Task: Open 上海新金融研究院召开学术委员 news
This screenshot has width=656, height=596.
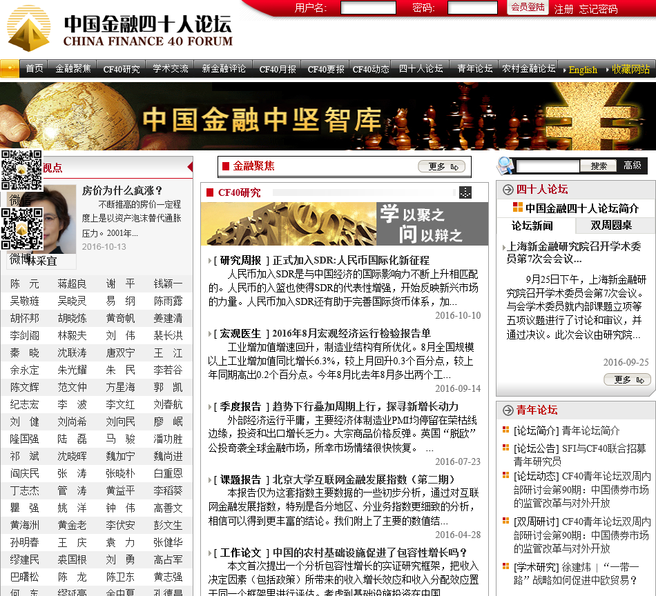Action: coord(573,252)
